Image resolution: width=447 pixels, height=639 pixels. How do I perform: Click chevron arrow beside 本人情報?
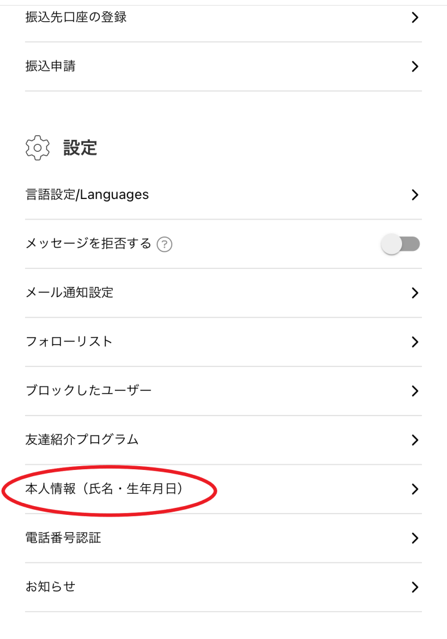(x=415, y=489)
